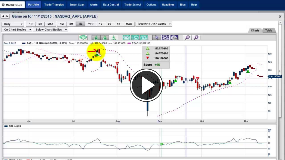Click Options in the nav bar
Image resolution: width=285 pixels, height=160 pixels.
click(x=151, y=5)
